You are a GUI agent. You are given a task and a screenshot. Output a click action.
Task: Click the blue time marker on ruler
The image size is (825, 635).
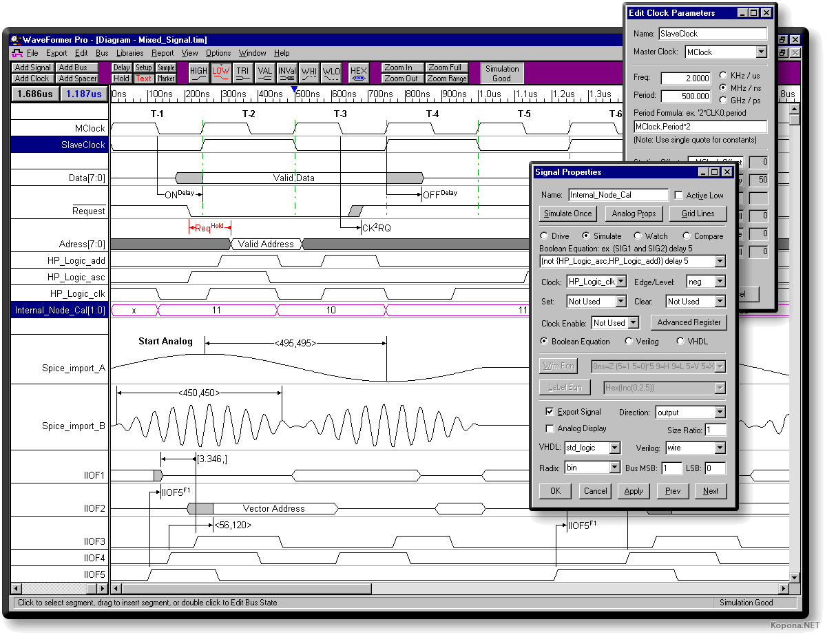click(x=295, y=90)
